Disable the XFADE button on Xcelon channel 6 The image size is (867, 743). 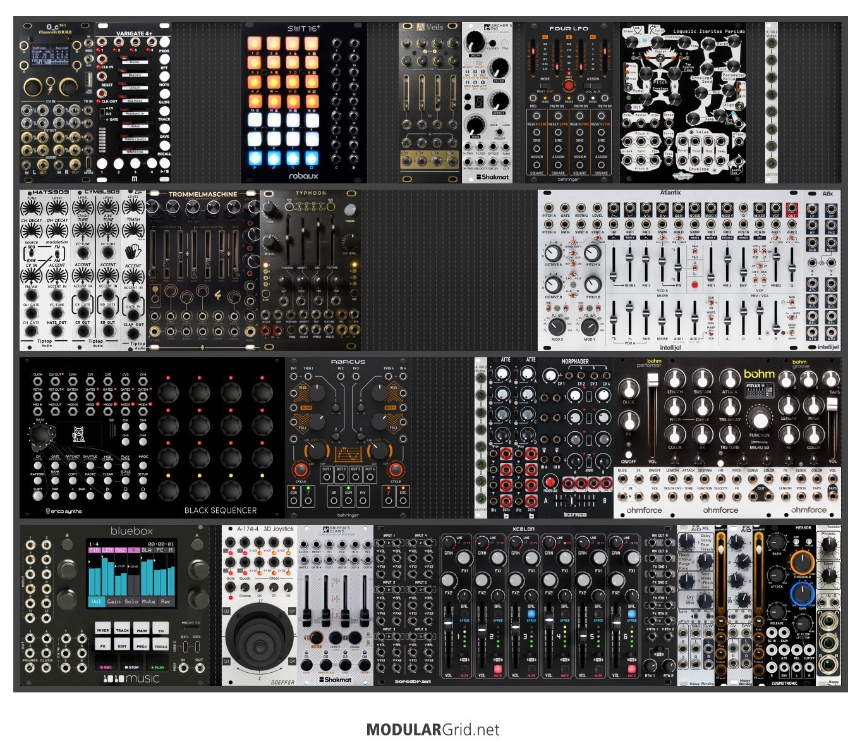click(x=631, y=615)
